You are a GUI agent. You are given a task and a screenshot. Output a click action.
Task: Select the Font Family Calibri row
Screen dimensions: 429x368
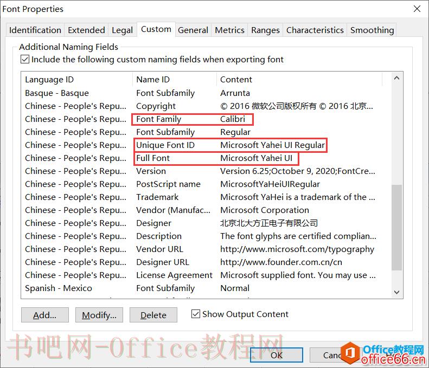[206, 119]
